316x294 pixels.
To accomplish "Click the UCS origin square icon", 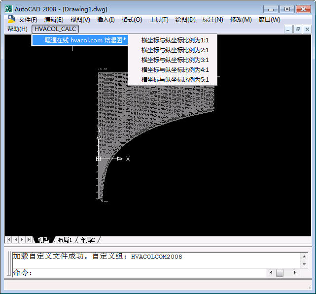I will coord(98,159).
